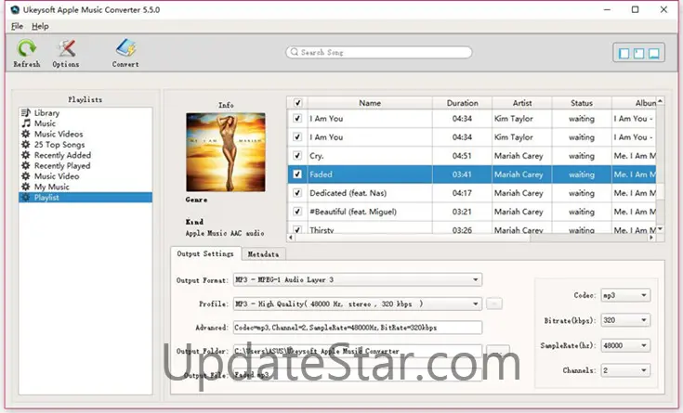Sort by the Duration column header

pos(462,103)
